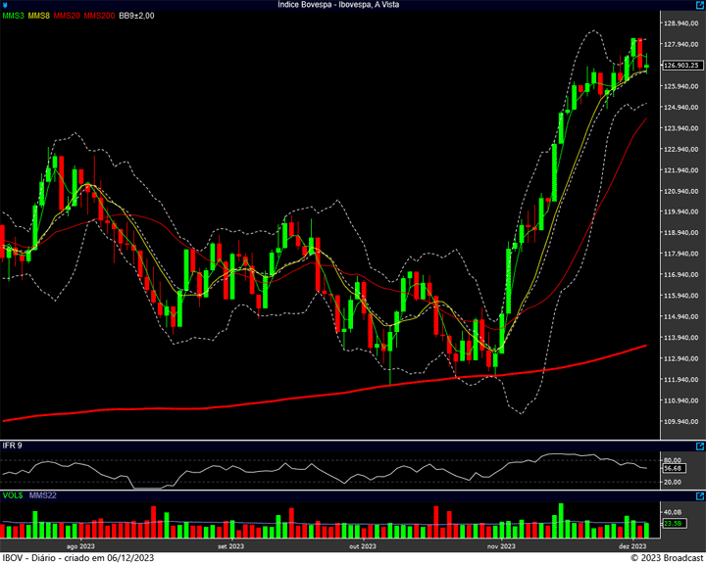The height and width of the screenshot is (563, 706).
Task: Click the BB9±2,00 Bollinger Bands label
Action: coord(136,16)
